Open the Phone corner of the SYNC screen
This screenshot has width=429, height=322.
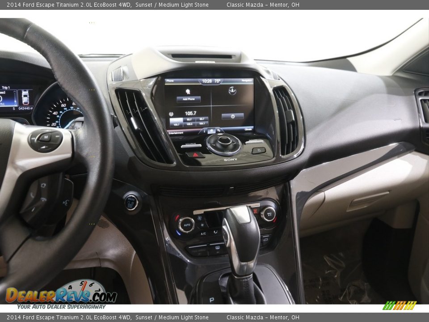[x=170, y=81]
